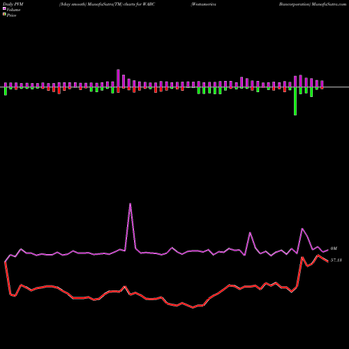The image size is (349, 349).
Task: Click the 'Bancorporation) MunafaSutra.com' text
Action: (313, 4)
